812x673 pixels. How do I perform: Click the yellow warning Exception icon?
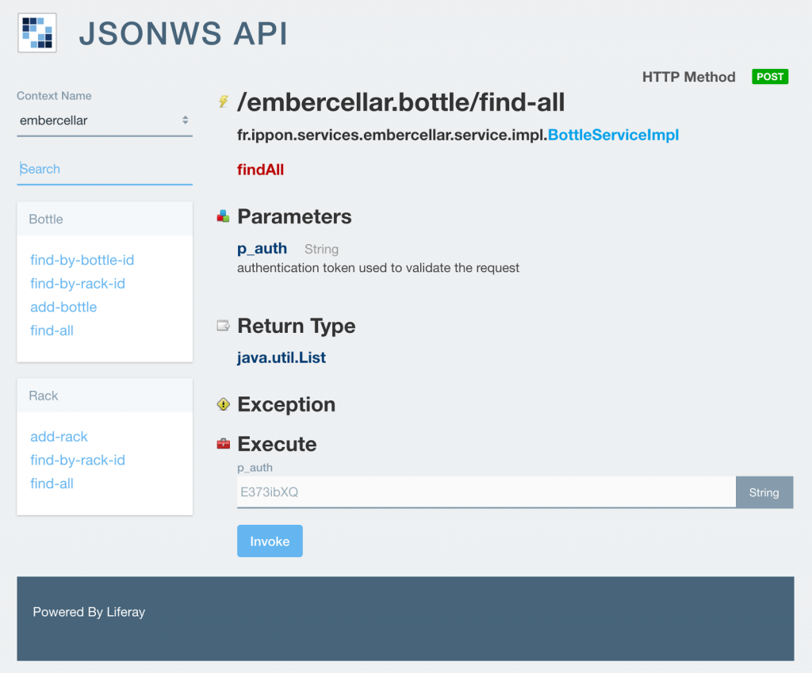[x=224, y=404]
